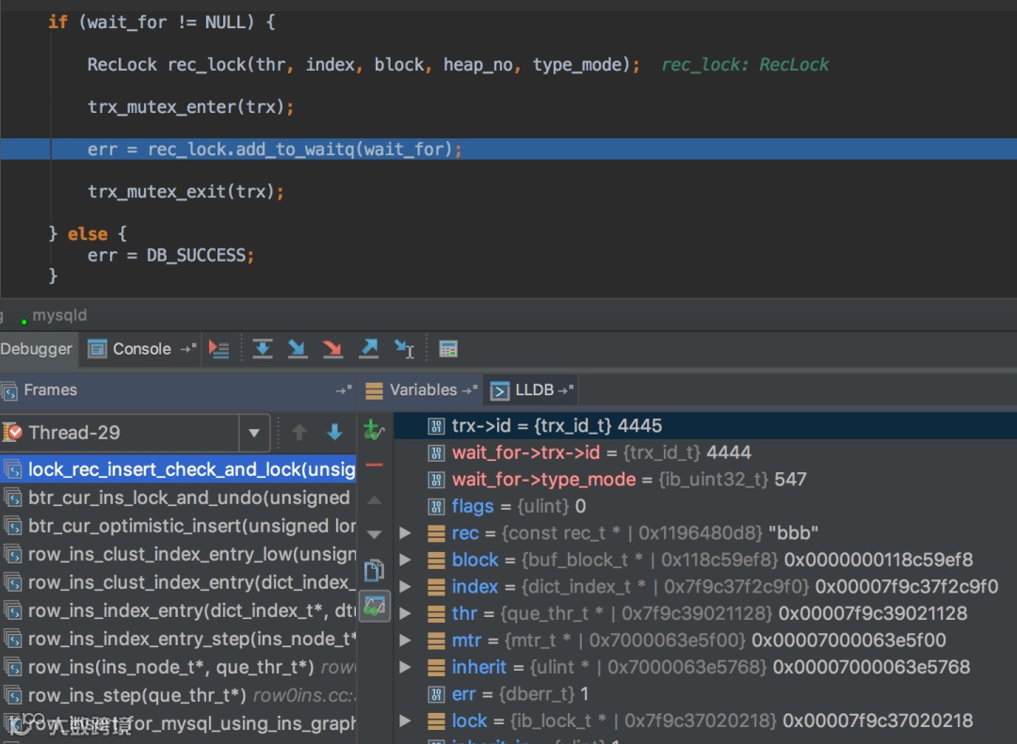Remove the selected watch with minus icon
The height and width of the screenshot is (744, 1017).
click(375, 465)
